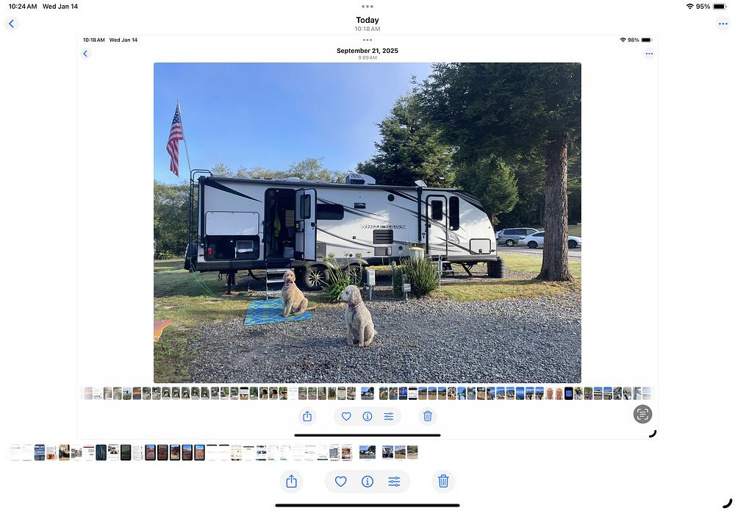Tap the embedded screenshot's trash icon
This screenshot has width=735, height=511.
click(x=428, y=416)
